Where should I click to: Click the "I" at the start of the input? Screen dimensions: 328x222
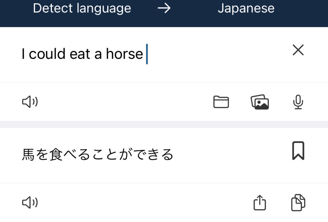coord(23,54)
